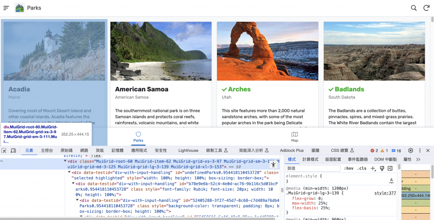Select the 主控台 DevTools tab
The width and height of the screenshot is (434, 220).
[47, 150]
